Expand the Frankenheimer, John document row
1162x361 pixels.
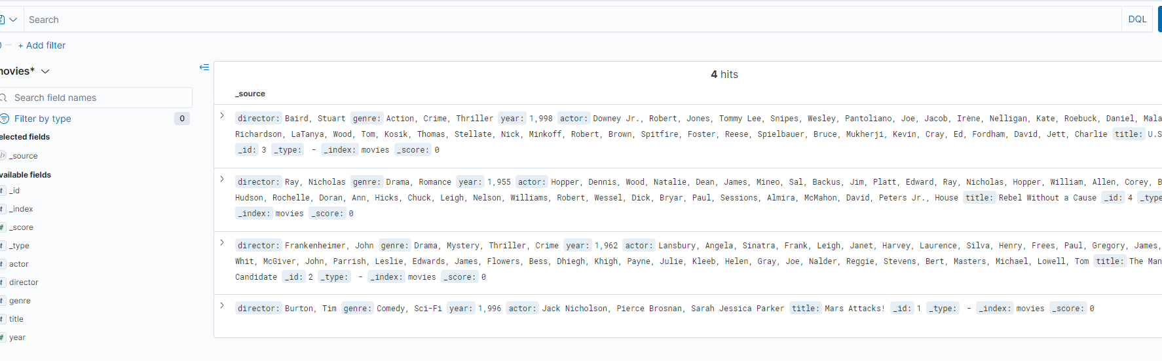tap(222, 243)
